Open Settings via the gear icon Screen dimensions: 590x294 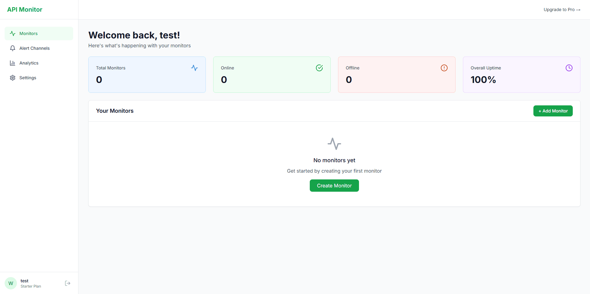(12, 77)
